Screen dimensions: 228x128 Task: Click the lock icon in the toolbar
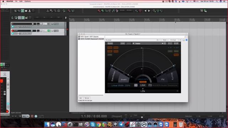(x=26, y=18)
